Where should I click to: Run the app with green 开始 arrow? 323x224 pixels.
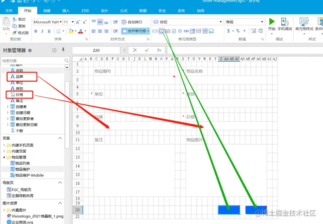pos(272,22)
